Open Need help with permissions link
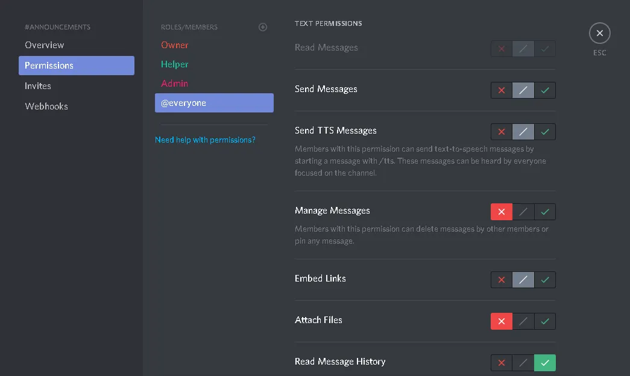This screenshot has height=376, width=630. coord(205,140)
